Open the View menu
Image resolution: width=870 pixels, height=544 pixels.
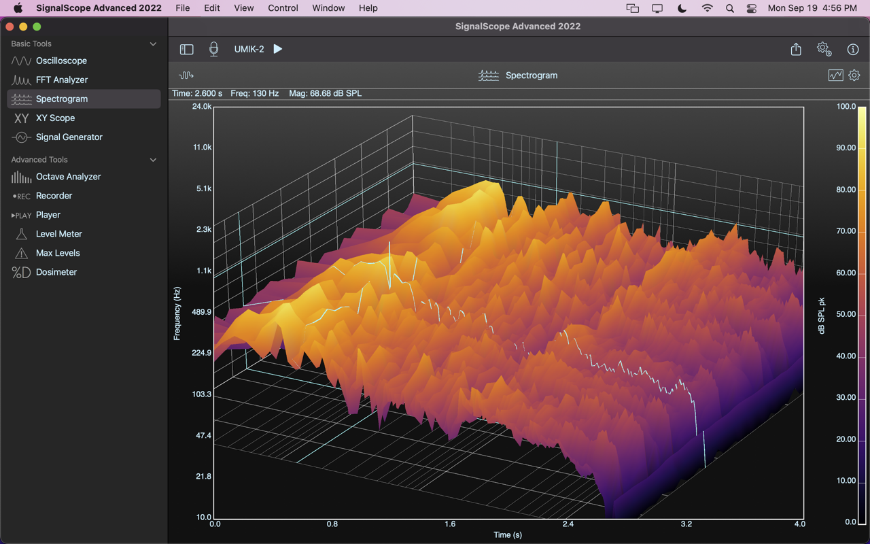click(243, 8)
